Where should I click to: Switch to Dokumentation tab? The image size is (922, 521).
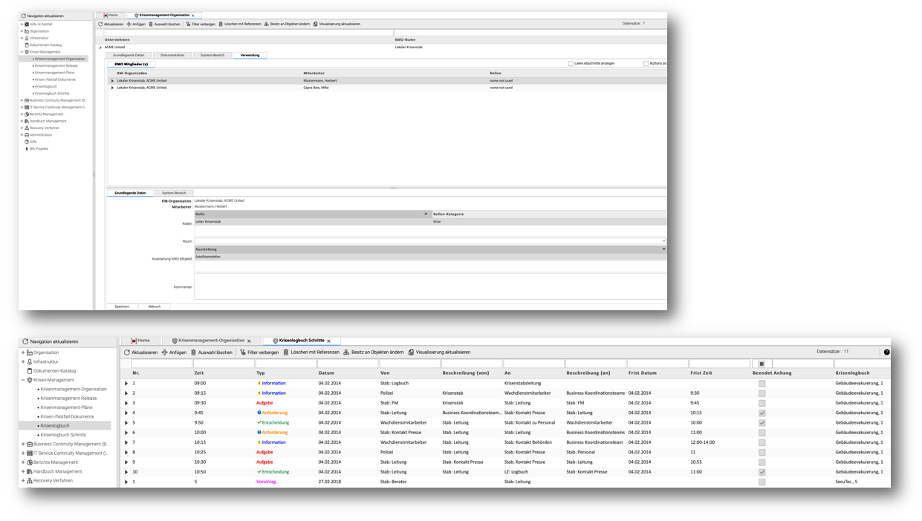click(172, 55)
